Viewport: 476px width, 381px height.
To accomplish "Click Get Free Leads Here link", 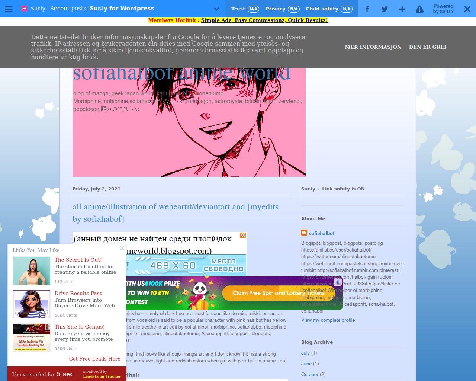I will [95, 359].
